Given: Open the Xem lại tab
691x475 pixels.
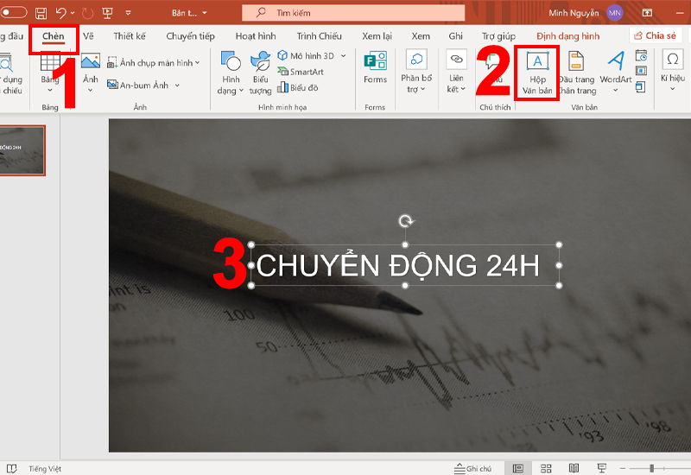Looking at the screenshot, I should 377,36.
